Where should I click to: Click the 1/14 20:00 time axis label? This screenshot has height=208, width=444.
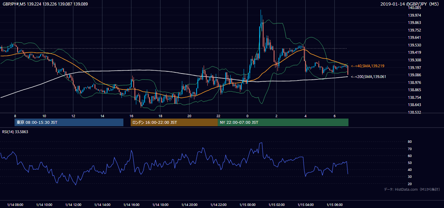point(189,205)
